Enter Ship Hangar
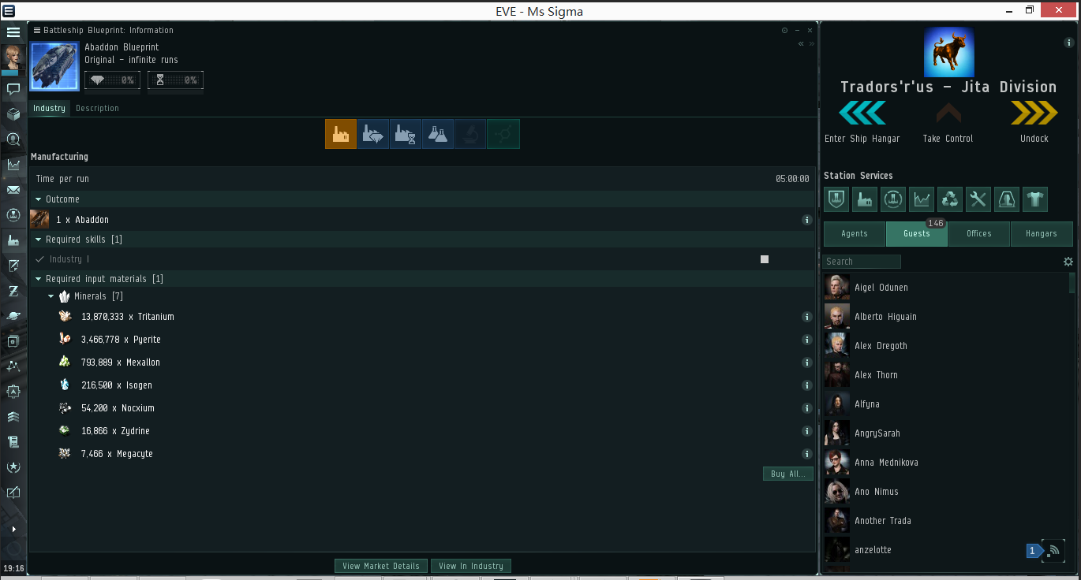Image resolution: width=1081 pixels, height=580 pixels. 862,121
